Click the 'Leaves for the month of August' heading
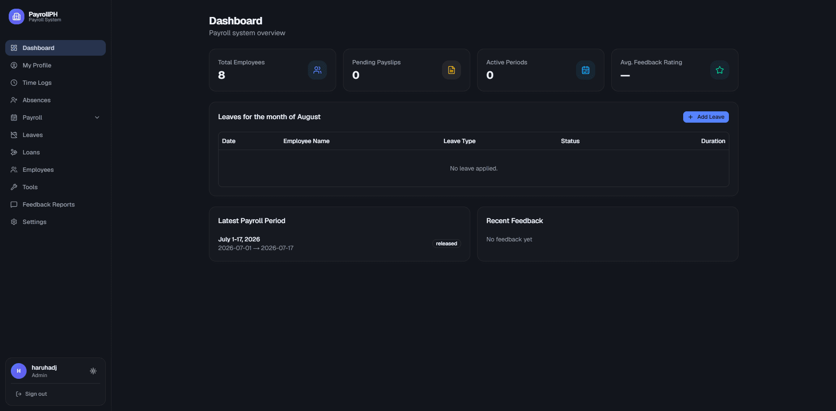Viewport: 836px width, 411px height. [269, 117]
